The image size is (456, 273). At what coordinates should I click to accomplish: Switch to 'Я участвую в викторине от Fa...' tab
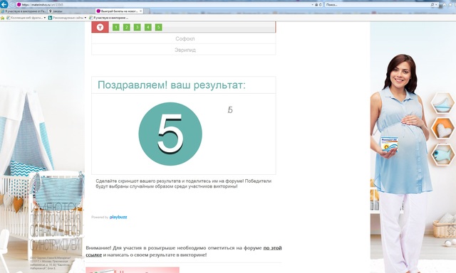24,11
